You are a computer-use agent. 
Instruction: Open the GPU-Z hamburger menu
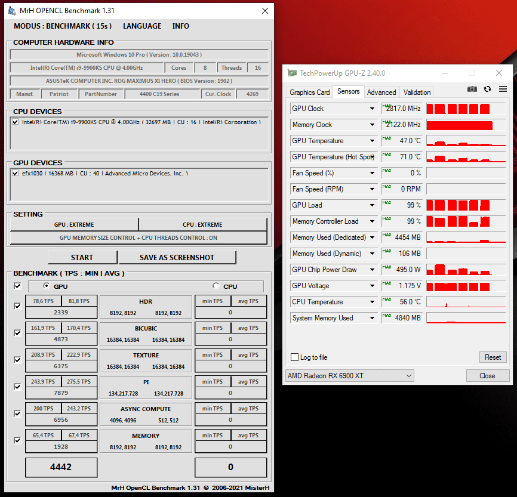click(x=503, y=89)
